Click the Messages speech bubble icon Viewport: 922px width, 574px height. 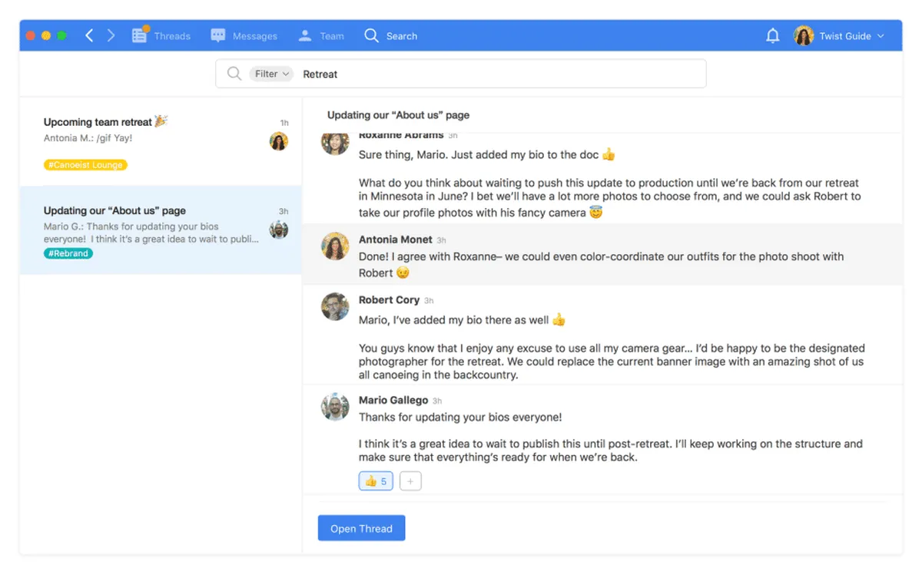218,35
